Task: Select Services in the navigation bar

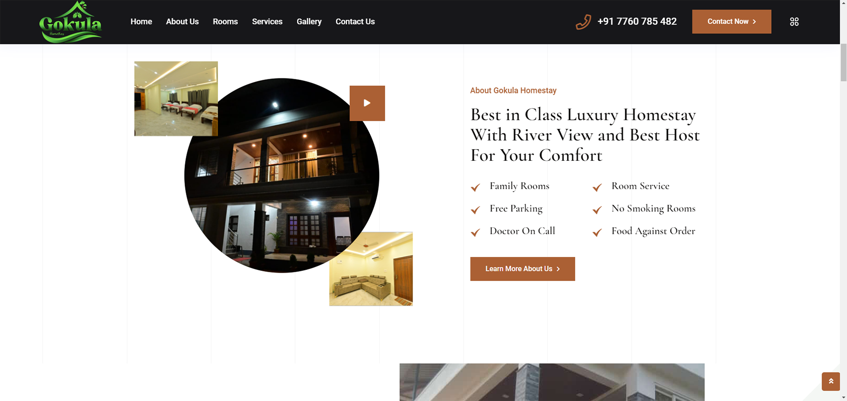Action: point(267,21)
